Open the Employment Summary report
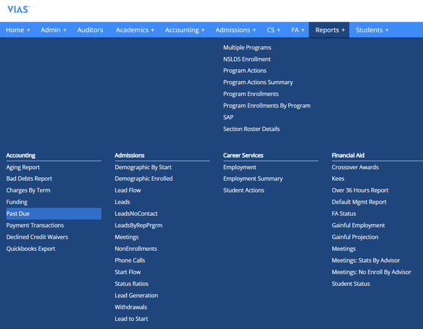Viewport: 423px width, 329px height. click(253, 178)
